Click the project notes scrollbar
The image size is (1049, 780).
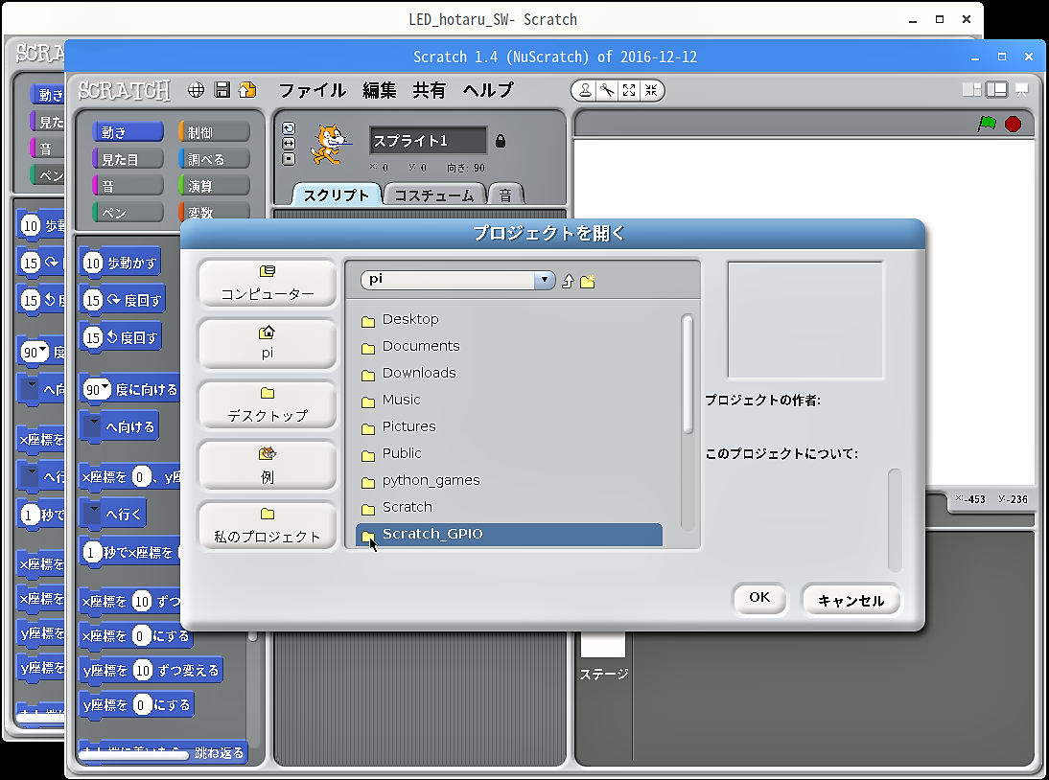coord(895,520)
